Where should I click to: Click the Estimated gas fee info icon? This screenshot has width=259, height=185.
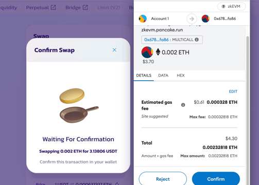click(x=183, y=105)
